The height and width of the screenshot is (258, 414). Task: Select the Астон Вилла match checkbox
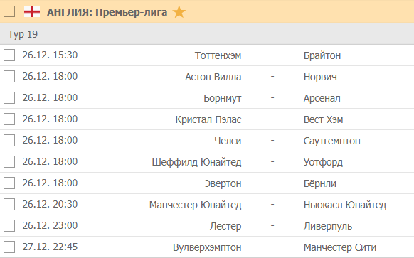pos(9,77)
